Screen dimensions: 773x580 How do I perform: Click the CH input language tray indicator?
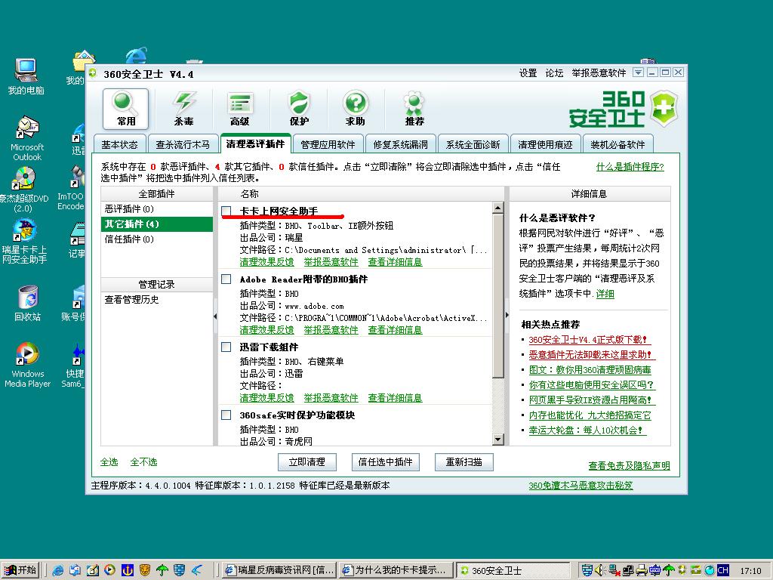tap(722, 570)
